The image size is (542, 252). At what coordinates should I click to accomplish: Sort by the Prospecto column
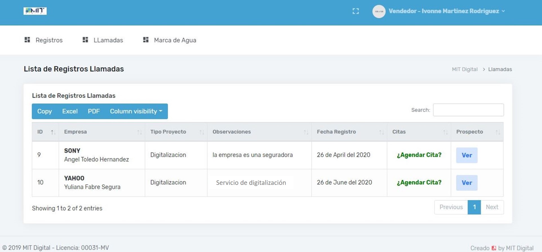pyautogui.click(x=477, y=132)
